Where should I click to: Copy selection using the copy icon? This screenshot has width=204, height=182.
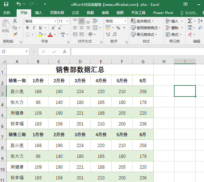tap(15, 28)
